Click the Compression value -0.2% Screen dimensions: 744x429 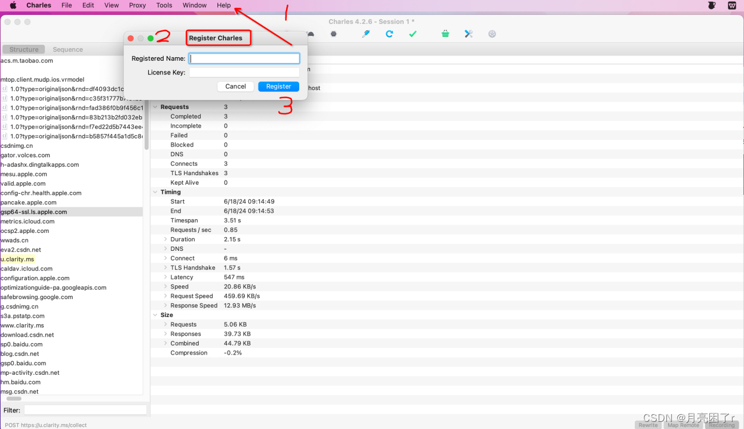pyautogui.click(x=233, y=353)
